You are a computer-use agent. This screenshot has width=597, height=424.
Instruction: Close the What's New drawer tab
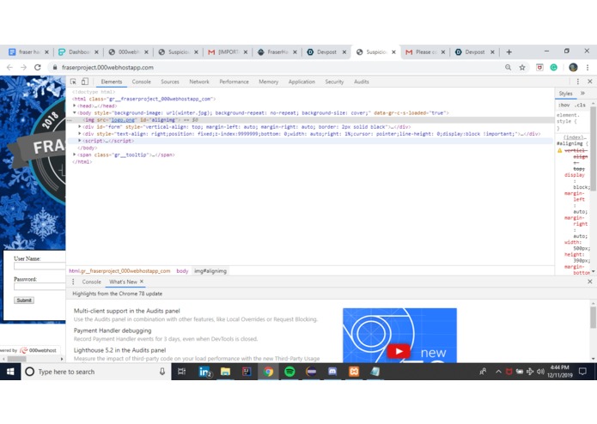coord(142,282)
